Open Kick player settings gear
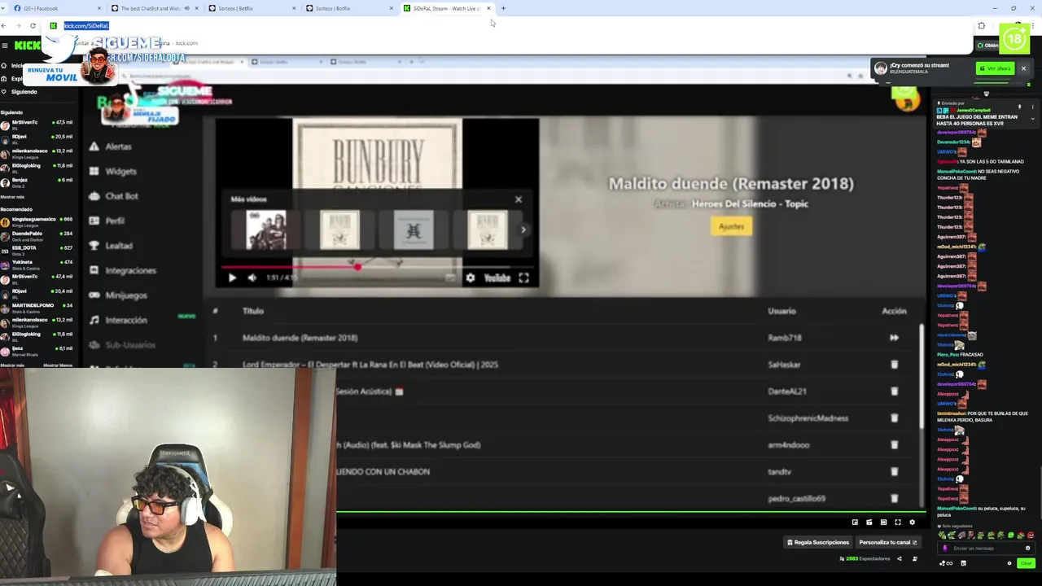This screenshot has height=586, width=1042. 912,523
